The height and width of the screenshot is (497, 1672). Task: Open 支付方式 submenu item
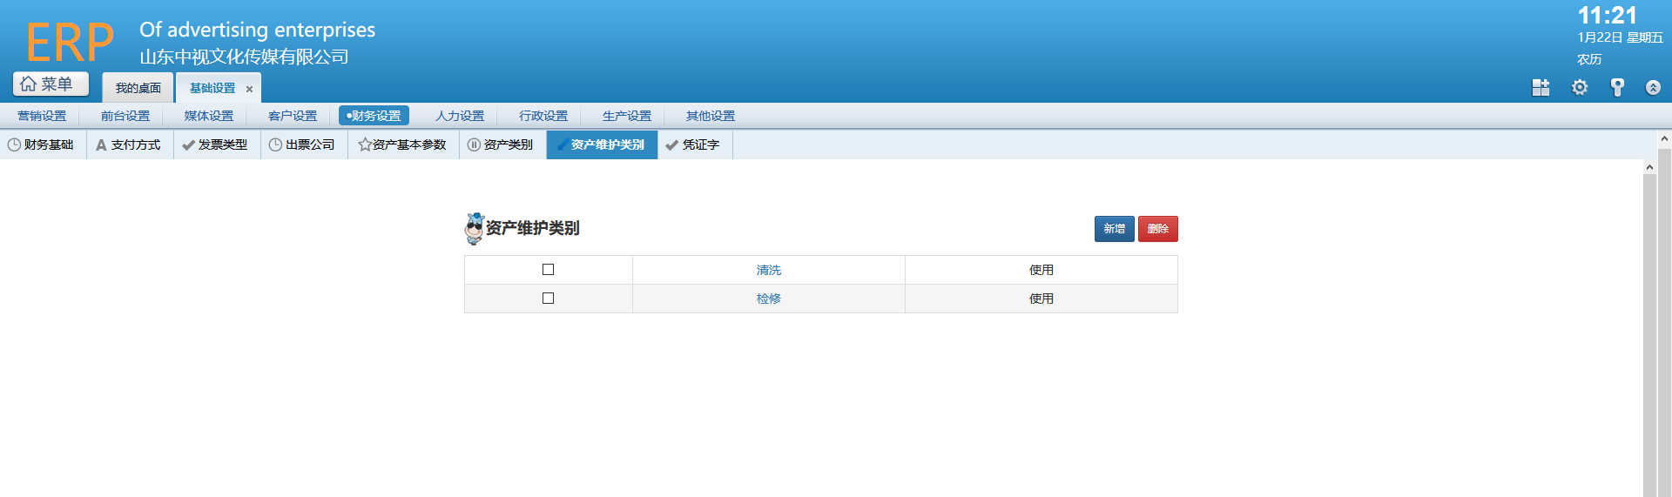pos(129,144)
